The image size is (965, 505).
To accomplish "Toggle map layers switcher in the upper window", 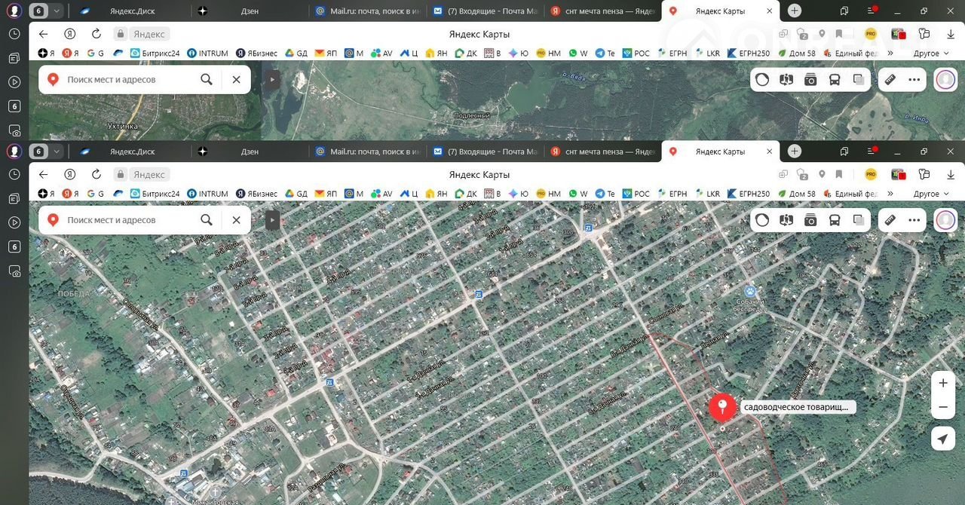I will click(x=859, y=80).
